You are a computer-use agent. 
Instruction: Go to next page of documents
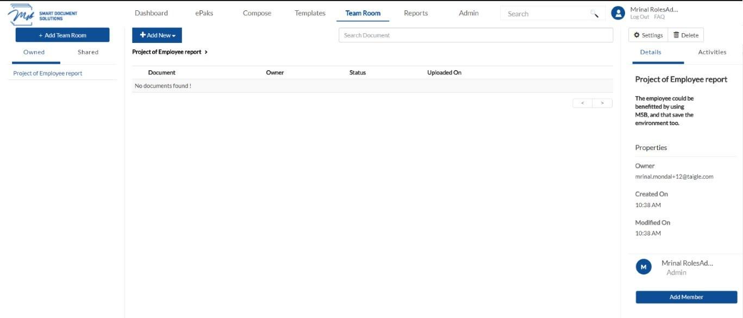pyautogui.click(x=602, y=103)
